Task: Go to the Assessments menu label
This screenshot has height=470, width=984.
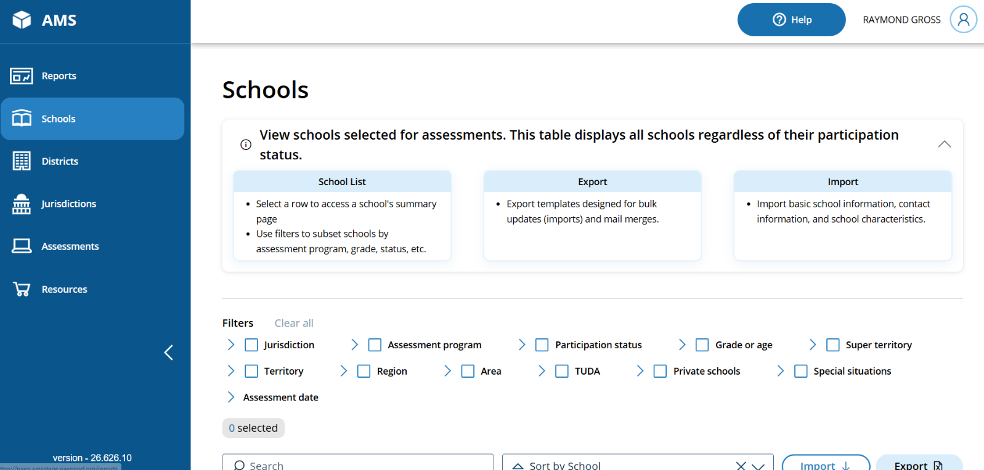Action: click(x=70, y=246)
